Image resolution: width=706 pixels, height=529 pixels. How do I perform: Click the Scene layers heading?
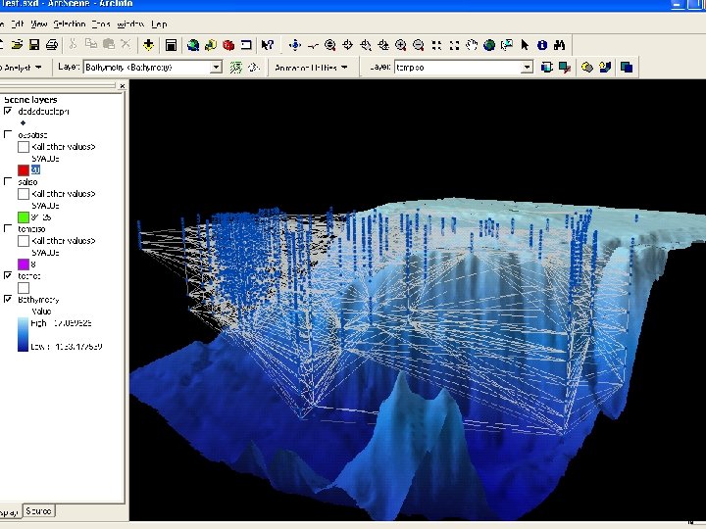(x=30, y=99)
